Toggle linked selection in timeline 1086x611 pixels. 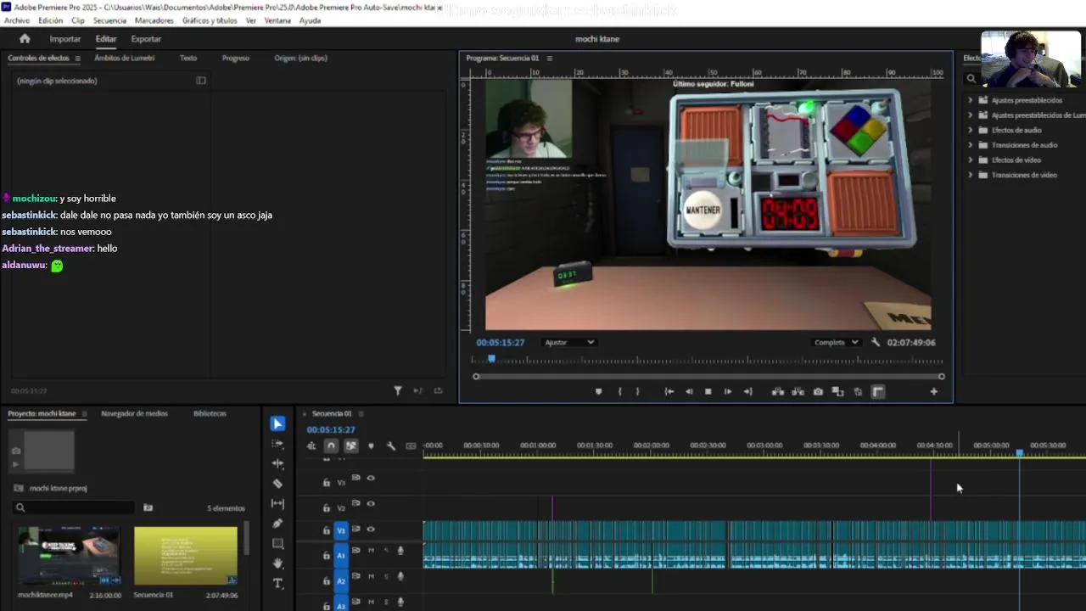351,446
